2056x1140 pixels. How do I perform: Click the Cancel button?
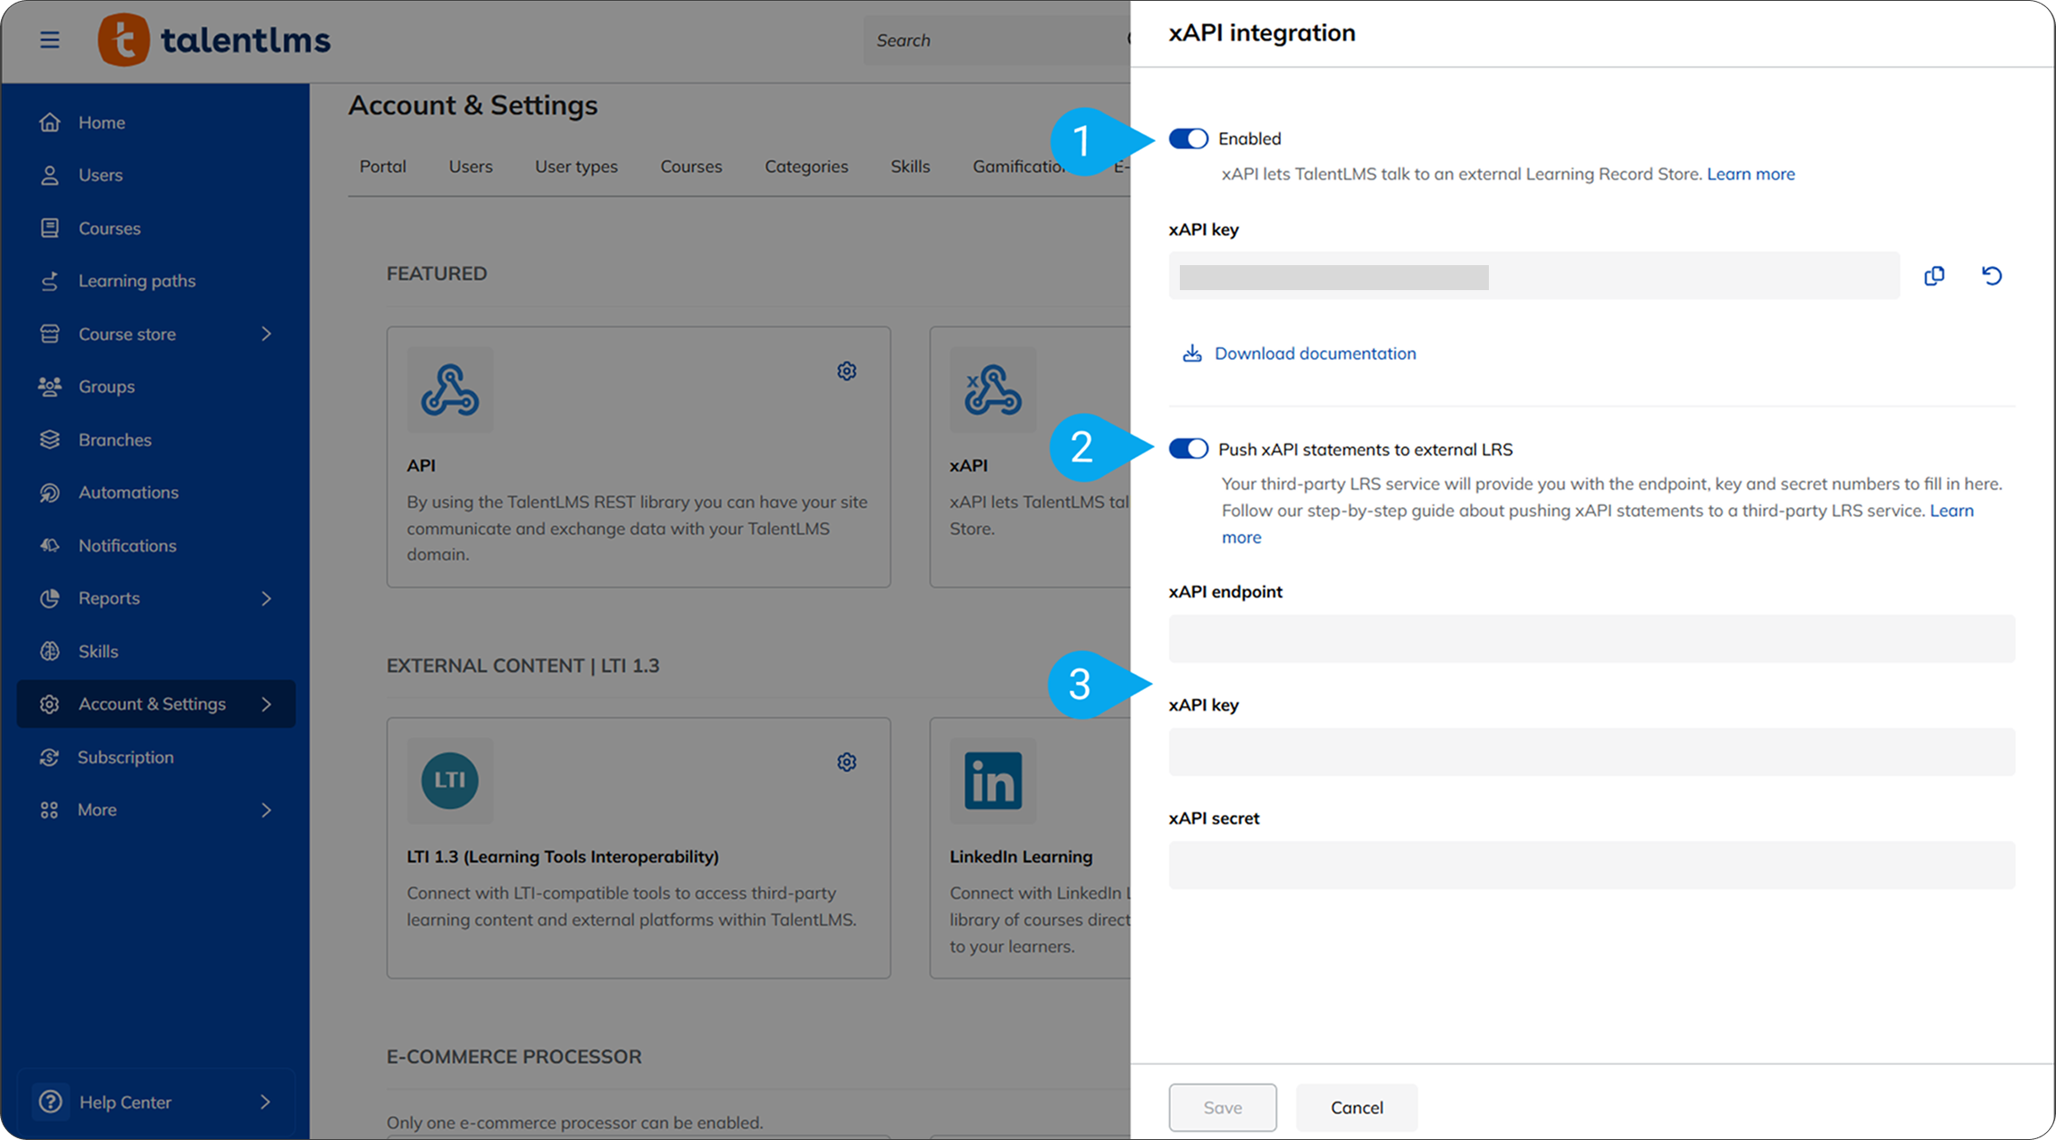click(1356, 1107)
